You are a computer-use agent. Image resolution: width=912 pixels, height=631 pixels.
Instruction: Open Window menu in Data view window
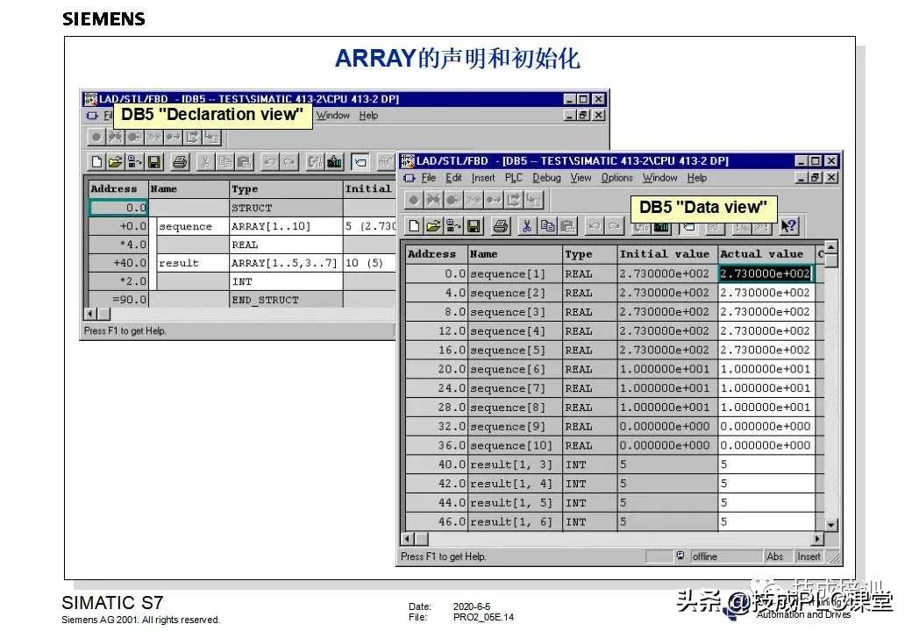click(x=659, y=178)
